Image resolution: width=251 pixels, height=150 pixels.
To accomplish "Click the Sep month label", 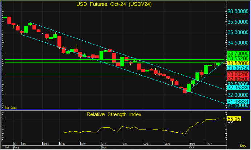I will [x=104, y=148].
